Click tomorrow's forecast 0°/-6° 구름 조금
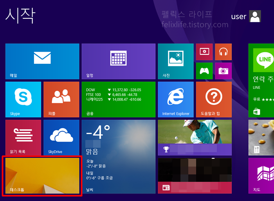The height and width of the screenshot is (201, 274). 99,178
